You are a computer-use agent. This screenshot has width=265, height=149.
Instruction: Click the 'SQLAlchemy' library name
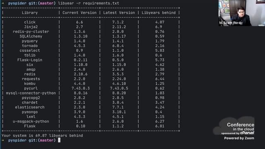point(31,36)
